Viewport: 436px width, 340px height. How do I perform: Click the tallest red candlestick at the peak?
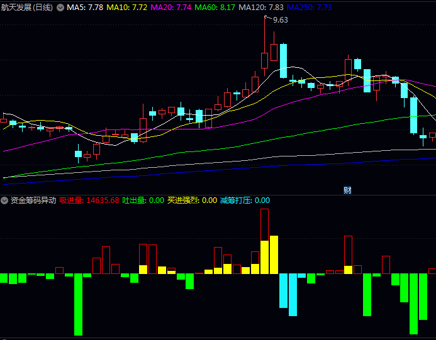pos(265,60)
